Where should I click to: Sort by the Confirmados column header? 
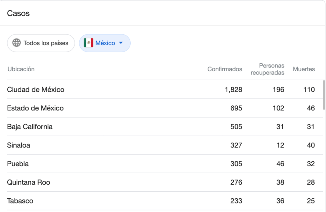pyautogui.click(x=225, y=69)
